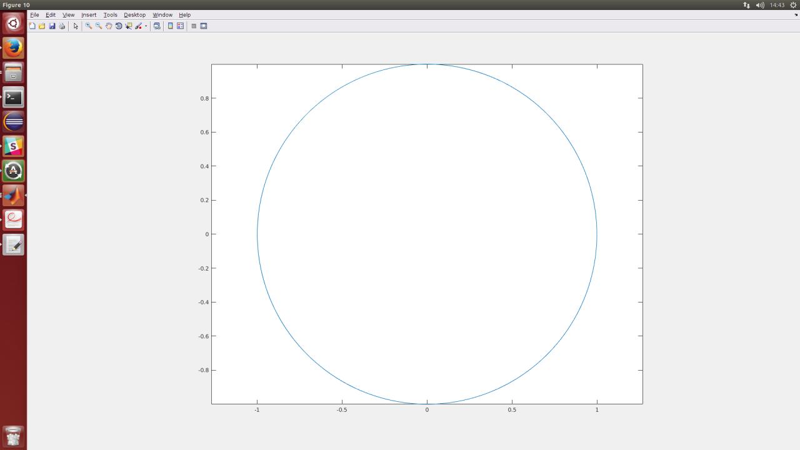Viewport: 800px width, 450px height.
Task: Click the y-axis tick label 0.8
Action: pyautogui.click(x=204, y=98)
